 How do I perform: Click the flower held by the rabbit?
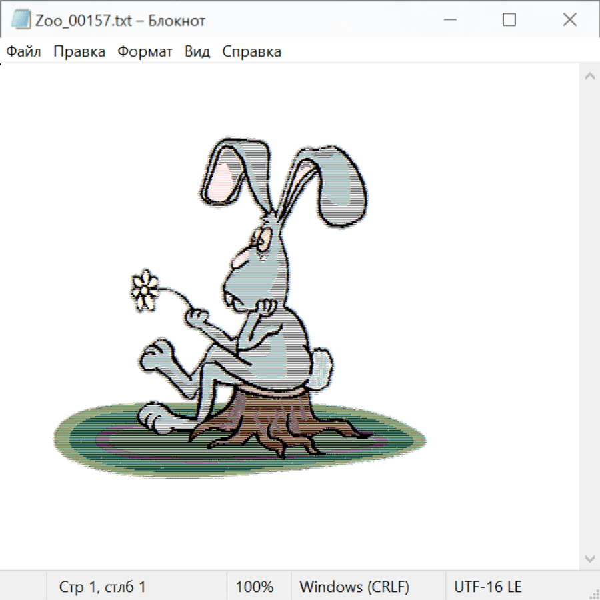tap(144, 289)
